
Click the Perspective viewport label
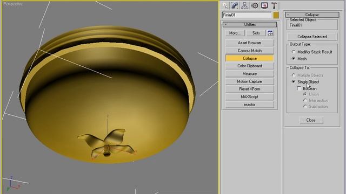point(13,4)
